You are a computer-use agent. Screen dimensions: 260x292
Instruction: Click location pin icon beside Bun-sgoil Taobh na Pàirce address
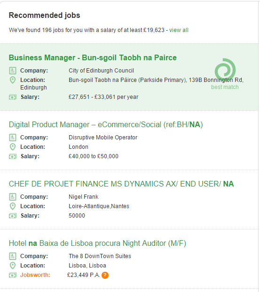[12, 80]
